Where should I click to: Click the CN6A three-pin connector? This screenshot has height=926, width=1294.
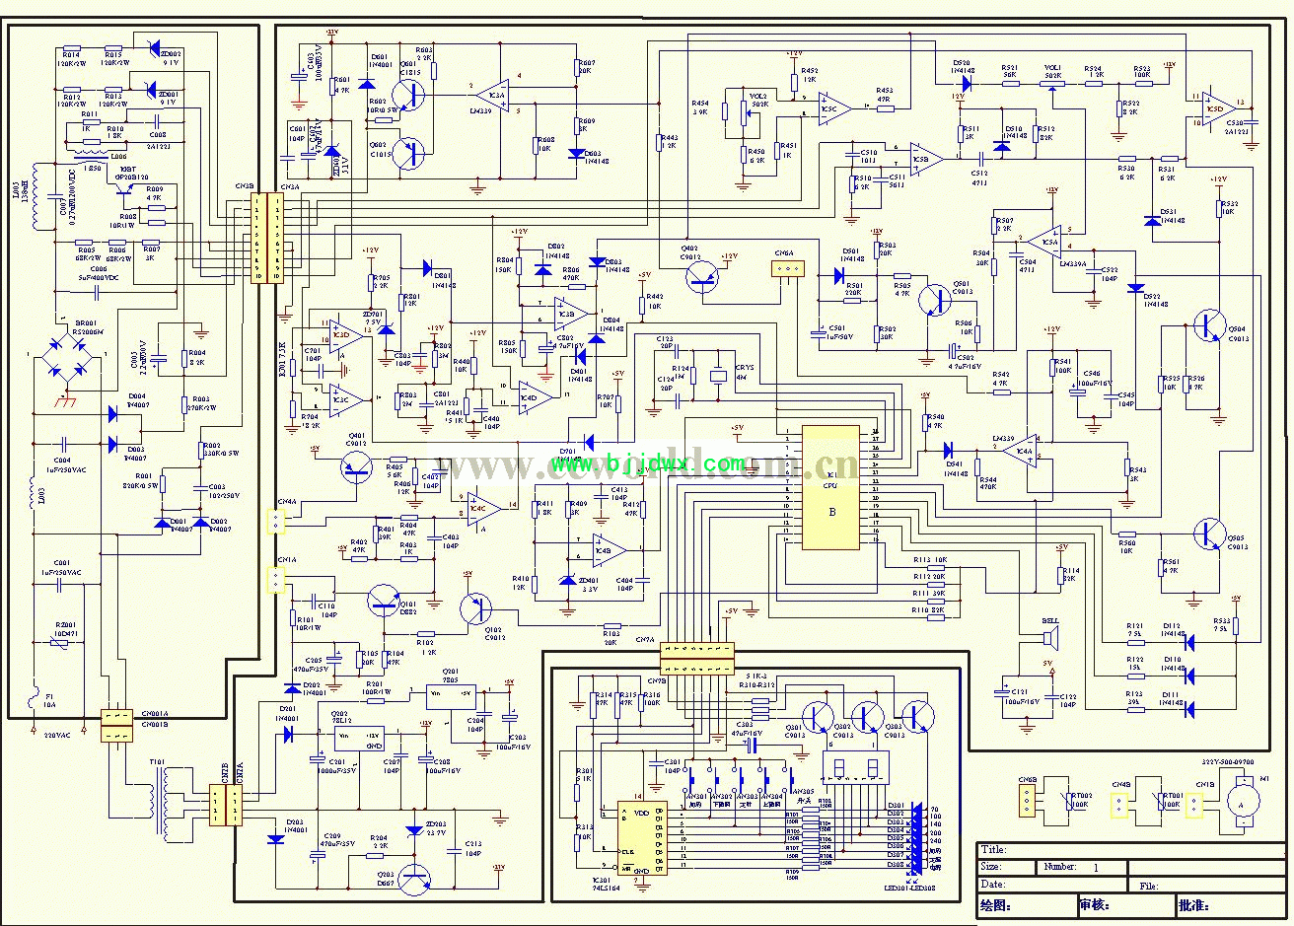[786, 268]
